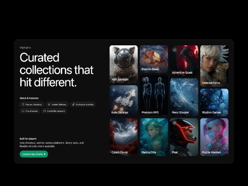Image resolution: width=248 pixels, height=186 pixels.
Task: Open the AAA Spotlight collection thumbnail
Action: [124, 64]
